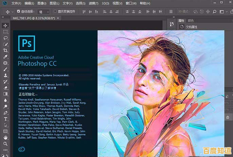Image resolution: width=233 pixels, height=157 pixels.
Task: Open the 滤镜(T) menu
Action: (94, 3)
